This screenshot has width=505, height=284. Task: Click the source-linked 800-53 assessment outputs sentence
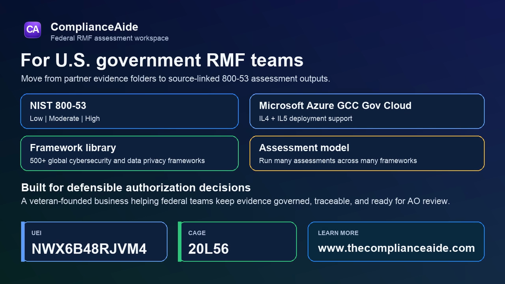coord(176,78)
